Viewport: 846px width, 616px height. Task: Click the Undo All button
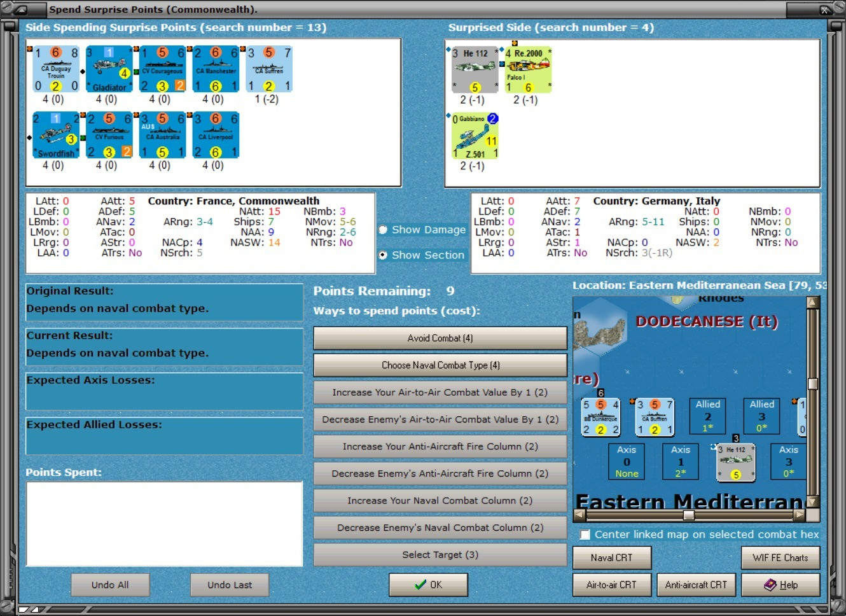tap(110, 585)
